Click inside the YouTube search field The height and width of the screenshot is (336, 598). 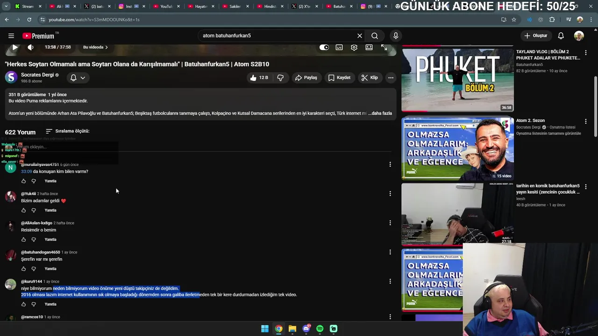277,36
